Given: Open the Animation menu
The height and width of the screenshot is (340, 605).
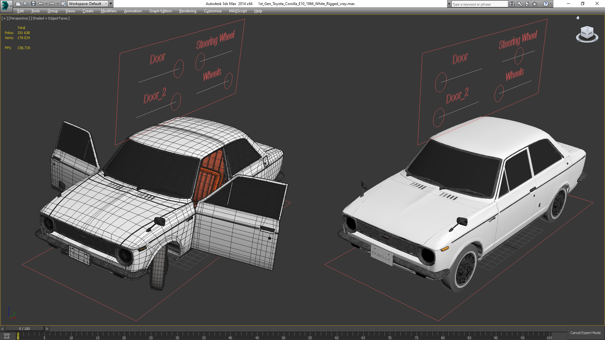Looking at the screenshot, I should pyautogui.click(x=133, y=11).
